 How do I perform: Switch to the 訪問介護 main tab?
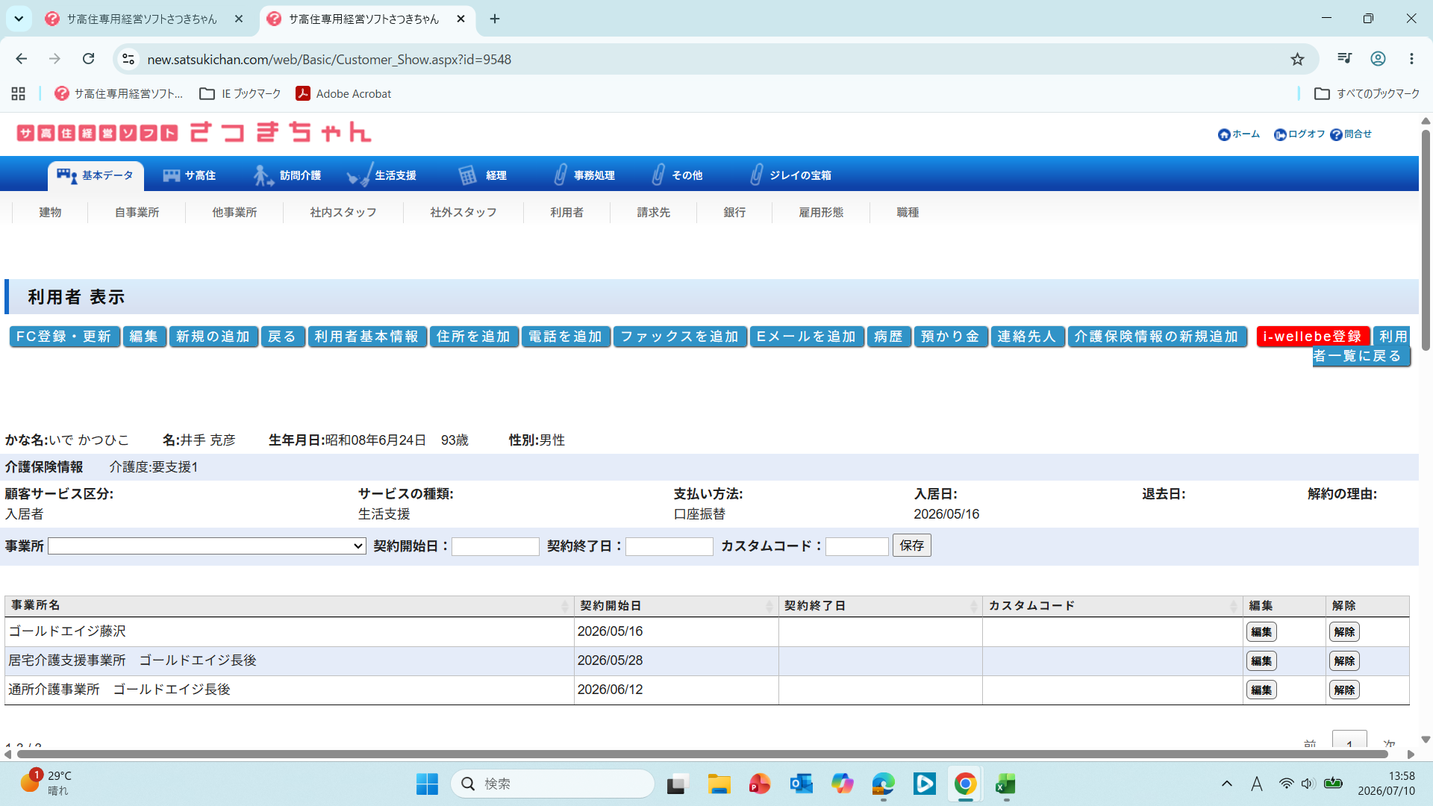[288, 175]
